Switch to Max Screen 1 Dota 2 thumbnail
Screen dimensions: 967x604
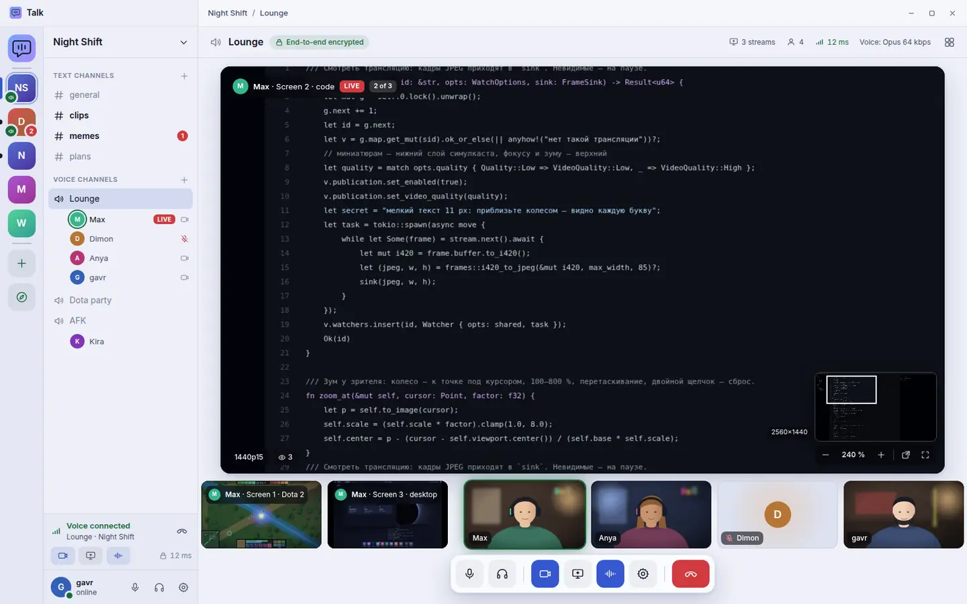click(261, 515)
